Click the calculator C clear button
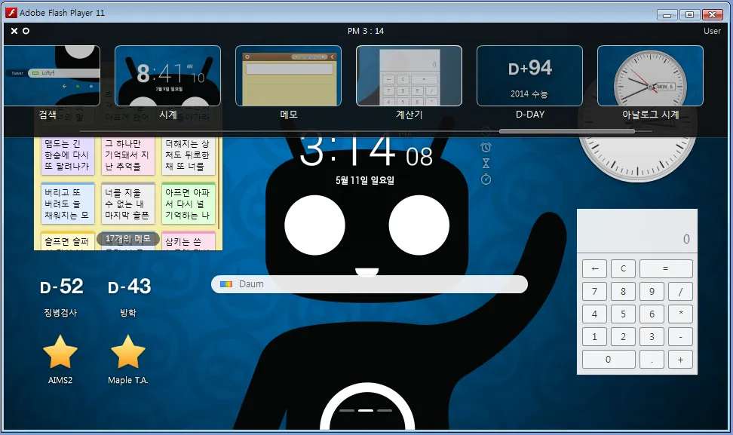The image size is (733, 435). pyautogui.click(x=623, y=268)
